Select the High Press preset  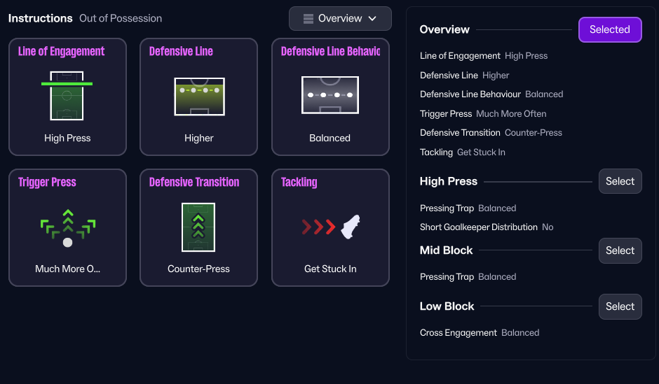(620, 182)
